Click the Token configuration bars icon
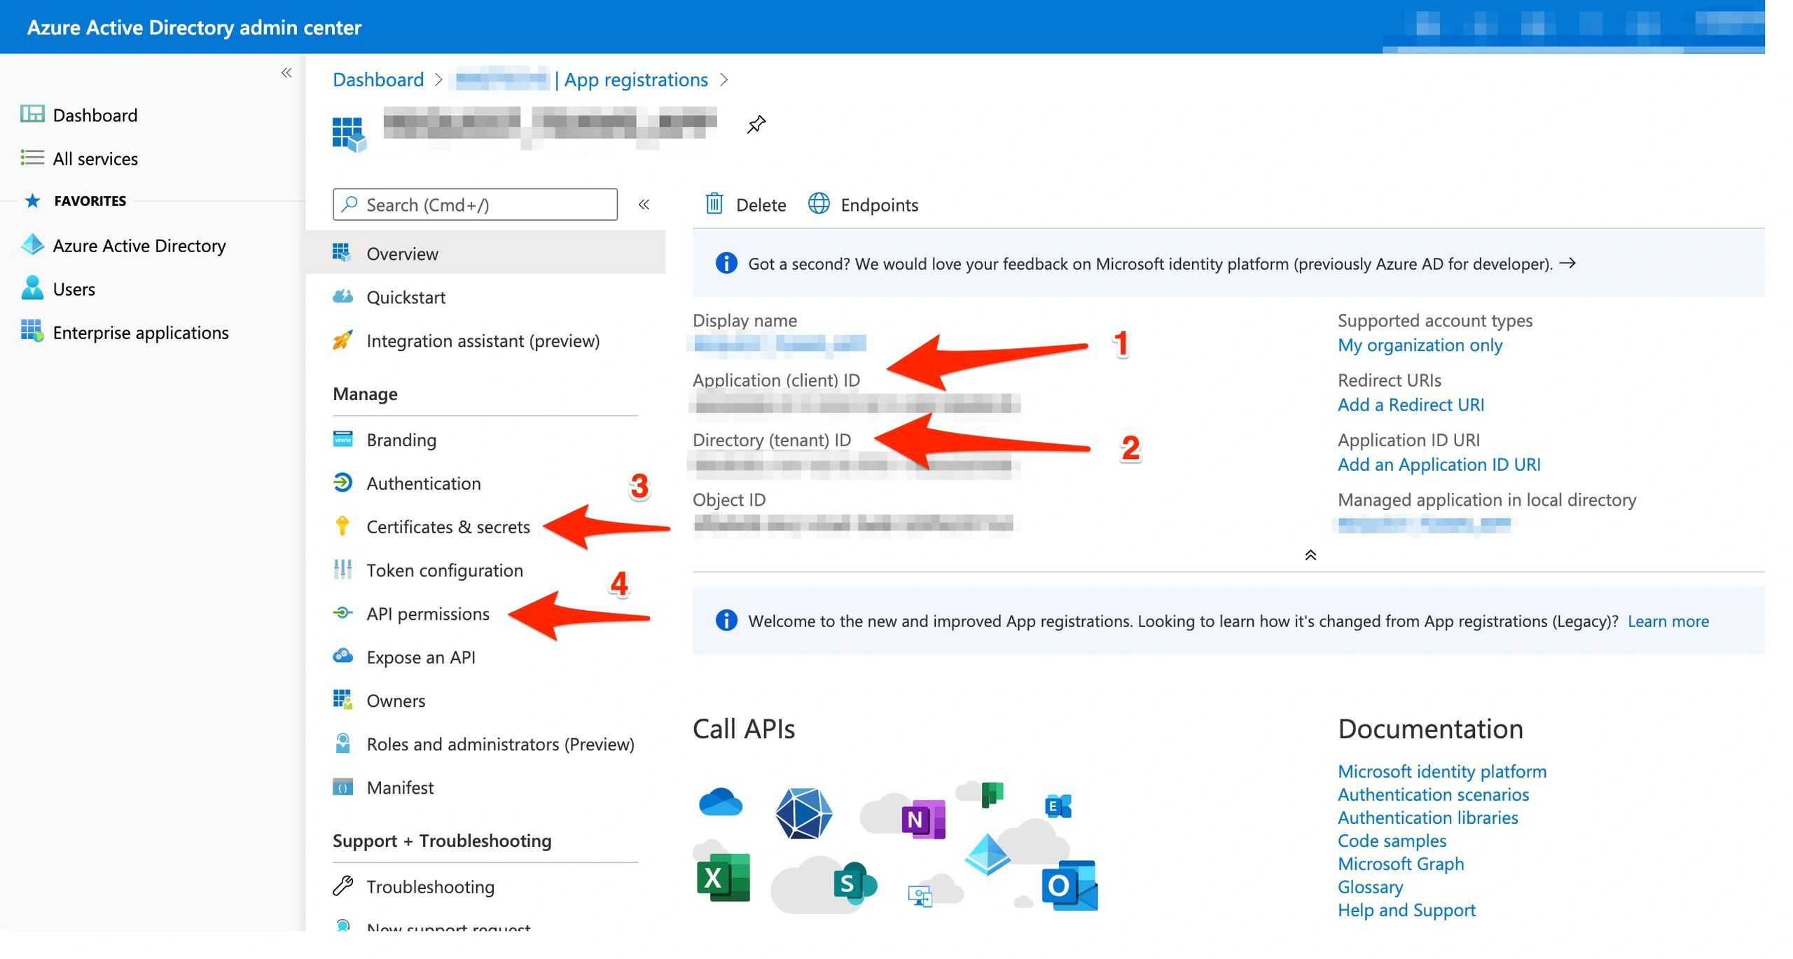Image resolution: width=1793 pixels, height=959 pixels. coord(342,570)
